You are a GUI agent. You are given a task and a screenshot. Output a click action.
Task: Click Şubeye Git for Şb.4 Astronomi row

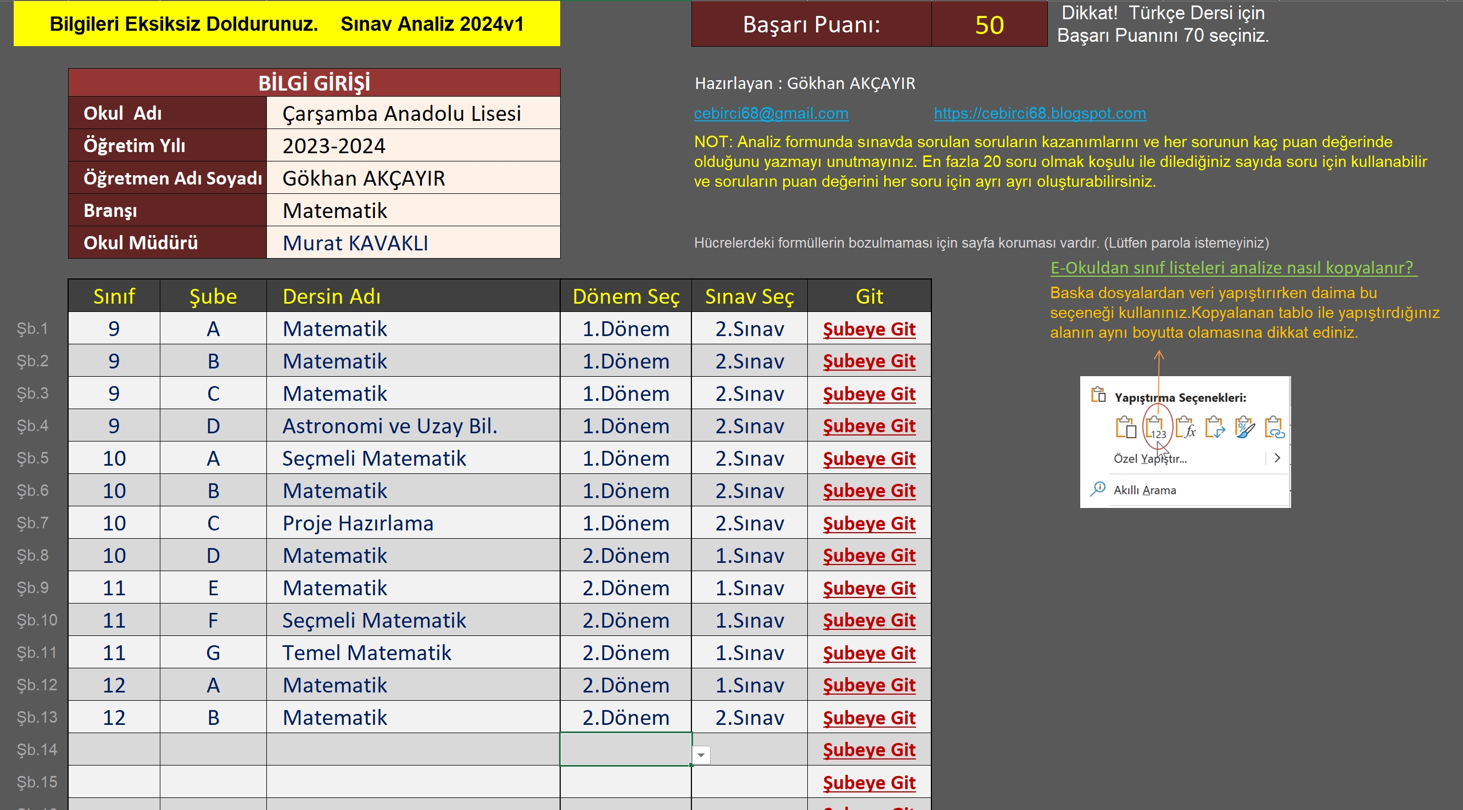(869, 426)
